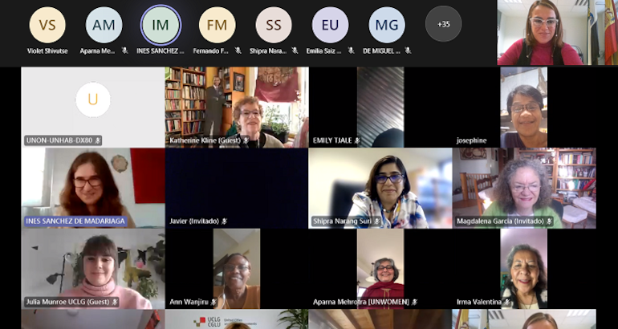This screenshot has height=329, width=618.
Task: Click the U avatar in UNON-UNHAB-DX80 tile
Action: point(92,100)
